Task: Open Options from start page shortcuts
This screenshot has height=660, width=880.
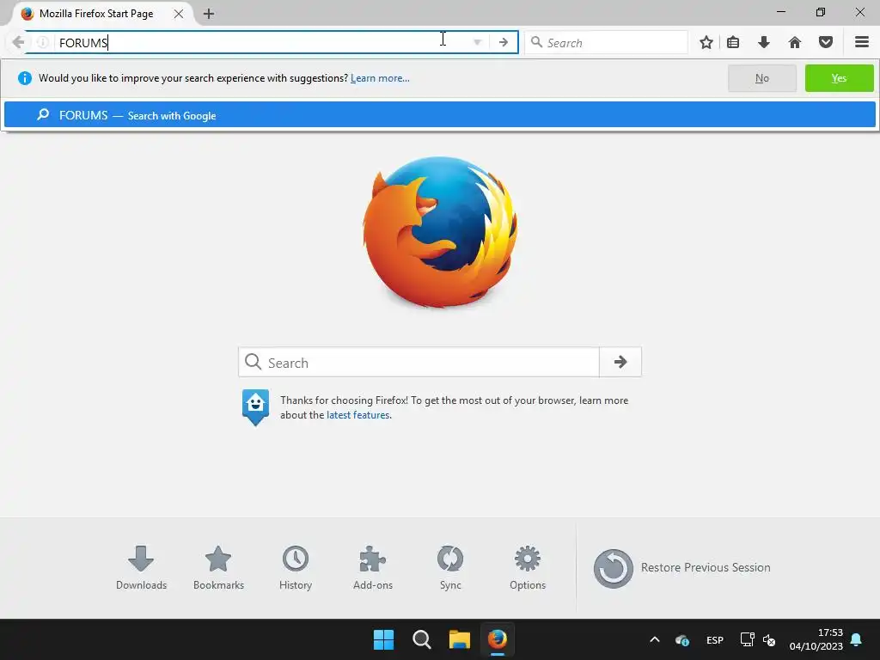Action: tap(528, 567)
